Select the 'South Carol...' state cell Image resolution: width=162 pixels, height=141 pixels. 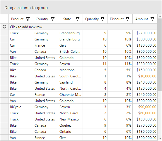[70, 76]
